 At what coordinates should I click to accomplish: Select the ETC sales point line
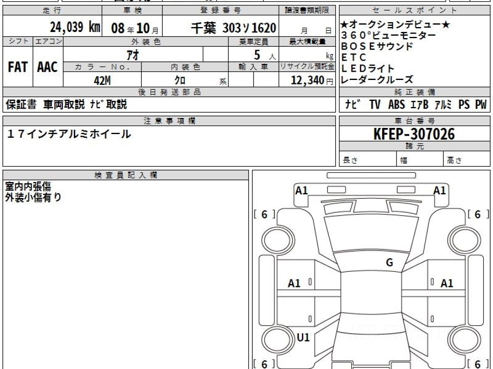354,58
